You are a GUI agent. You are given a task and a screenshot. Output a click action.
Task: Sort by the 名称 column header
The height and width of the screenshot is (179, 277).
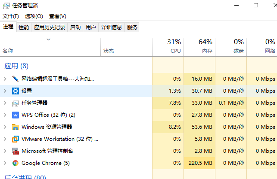[x=50, y=47]
